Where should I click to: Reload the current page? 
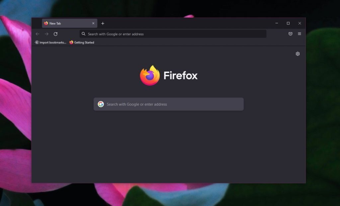click(x=55, y=34)
